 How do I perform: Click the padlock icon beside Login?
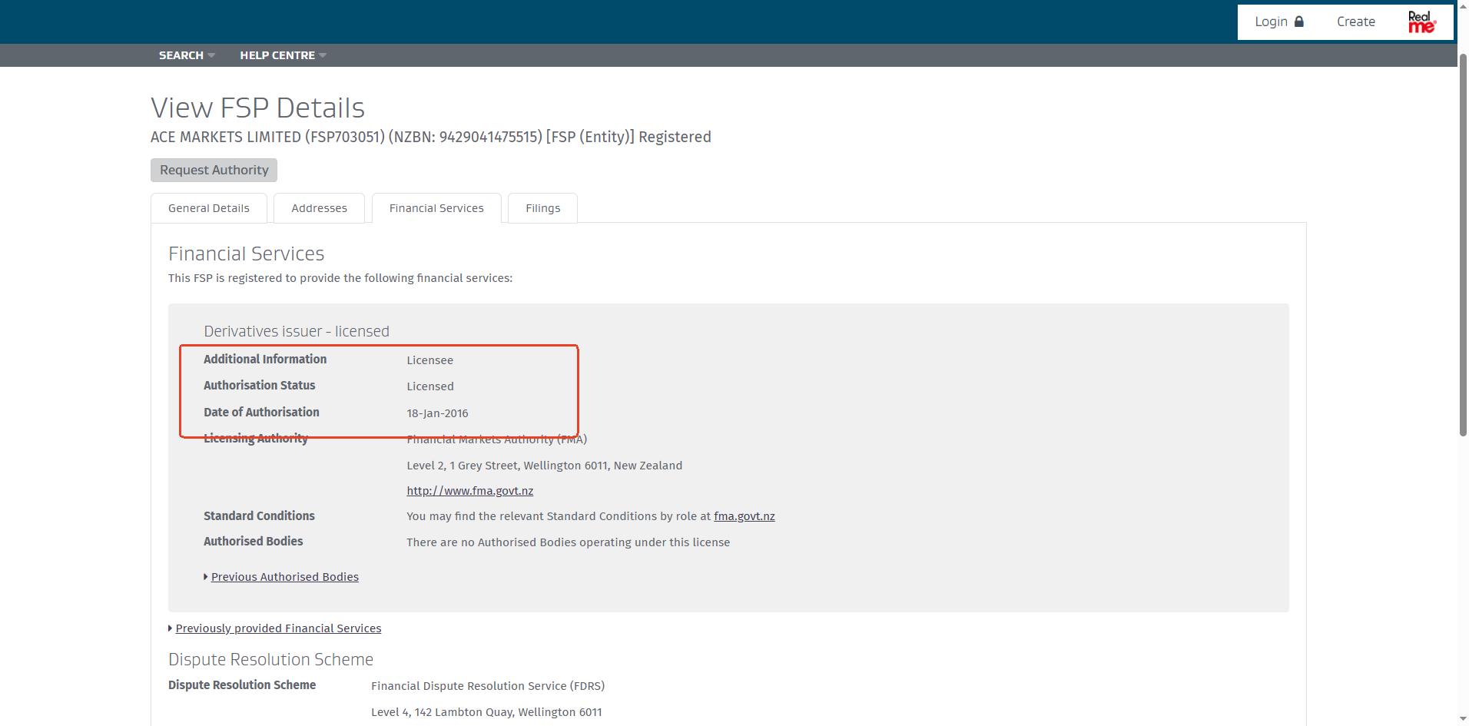point(1299,22)
